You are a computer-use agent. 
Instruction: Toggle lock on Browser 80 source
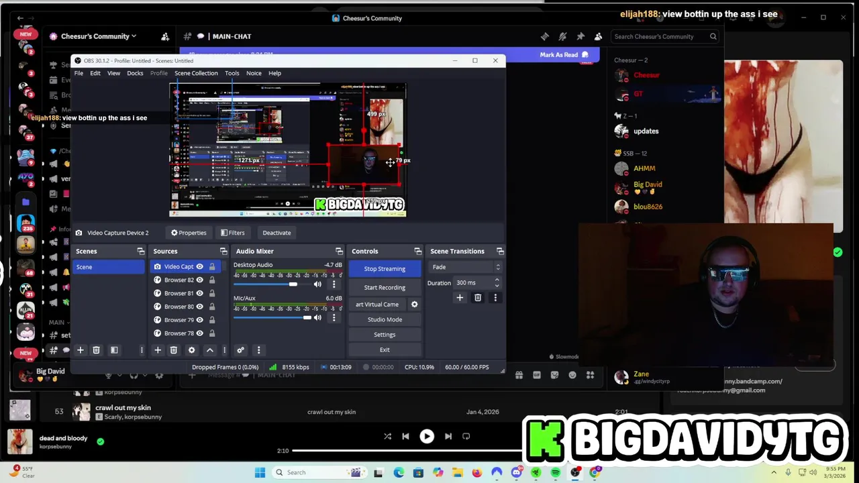212,307
